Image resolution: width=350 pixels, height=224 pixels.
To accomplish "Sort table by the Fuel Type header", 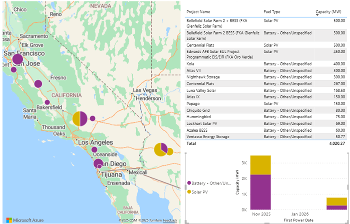I will (x=272, y=12).
